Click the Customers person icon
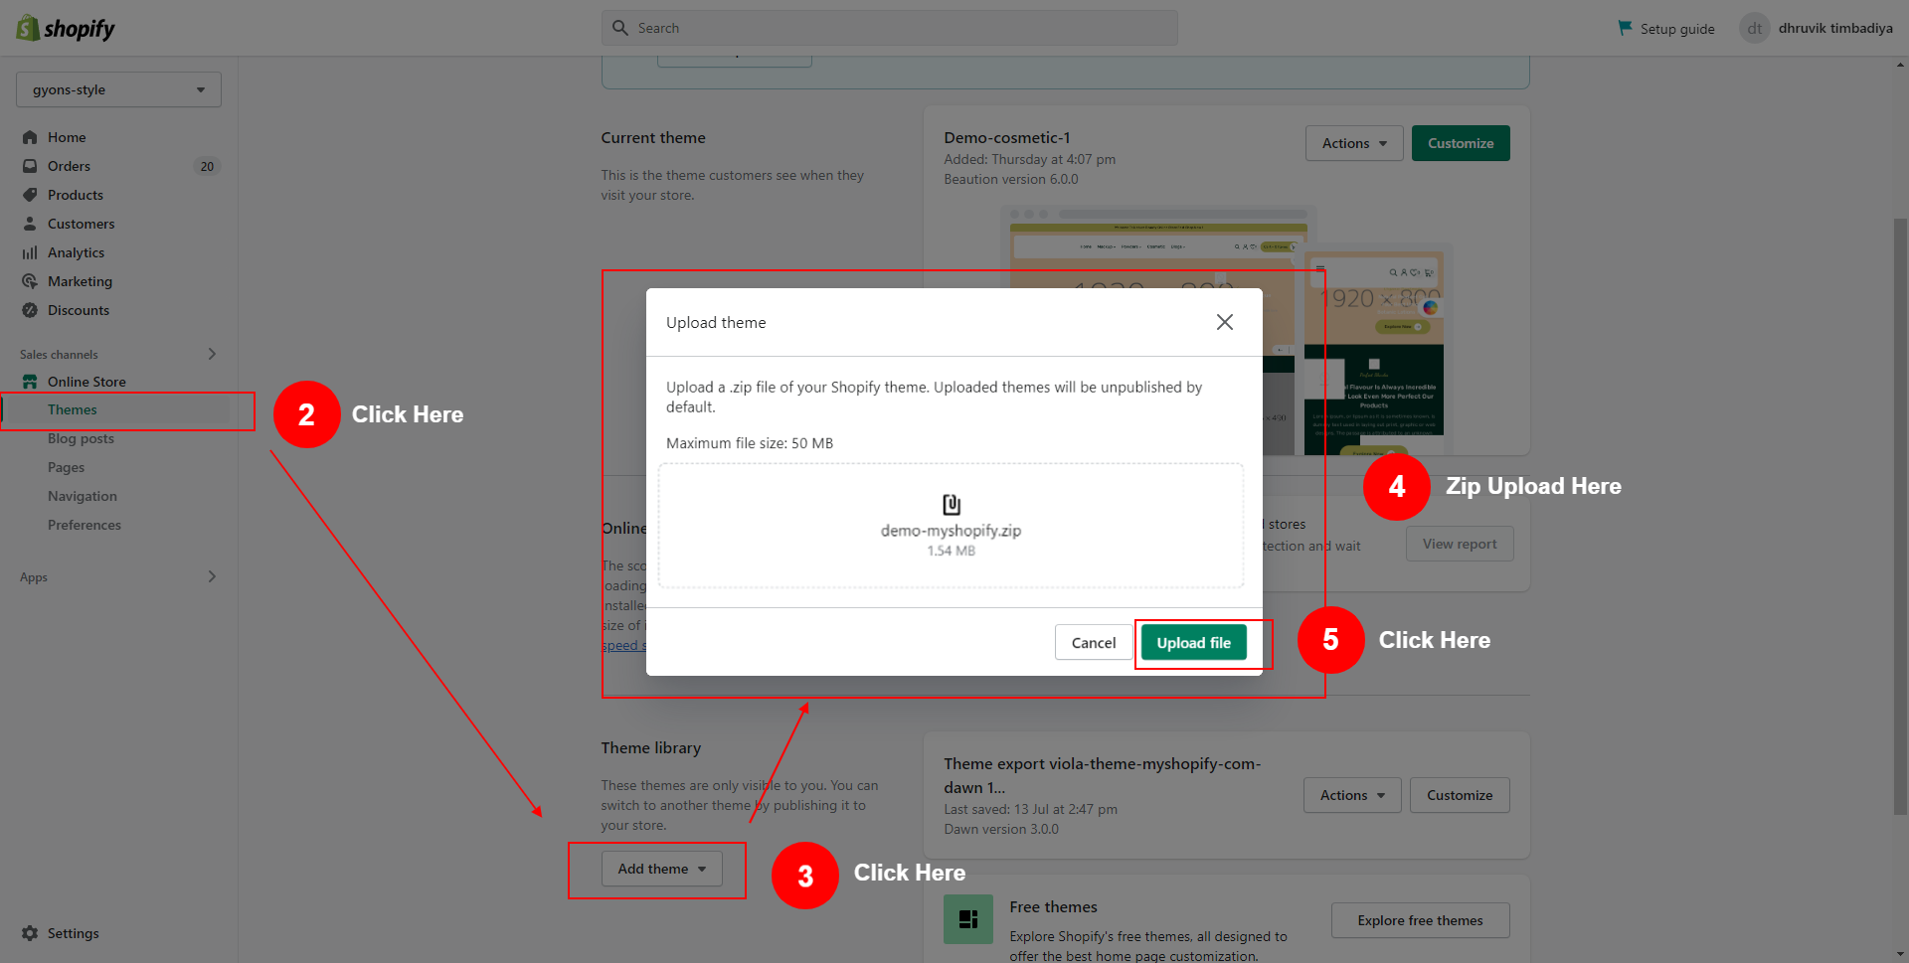This screenshot has width=1909, height=963. 30,224
